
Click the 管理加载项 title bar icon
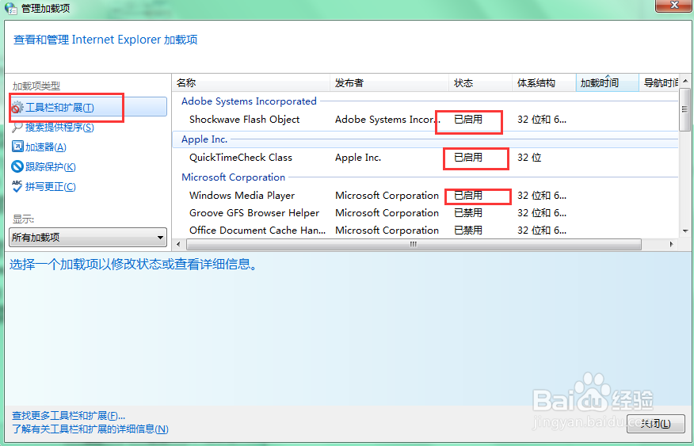(x=10, y=8)
